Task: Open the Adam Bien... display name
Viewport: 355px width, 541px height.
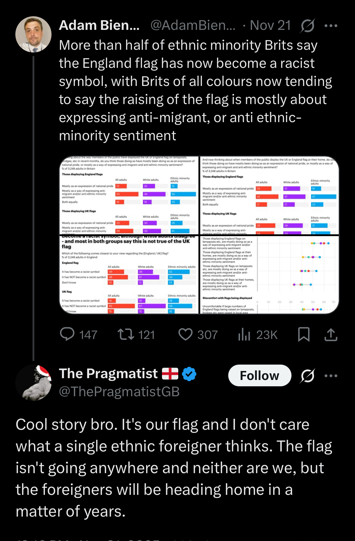Action: (99, 26)
